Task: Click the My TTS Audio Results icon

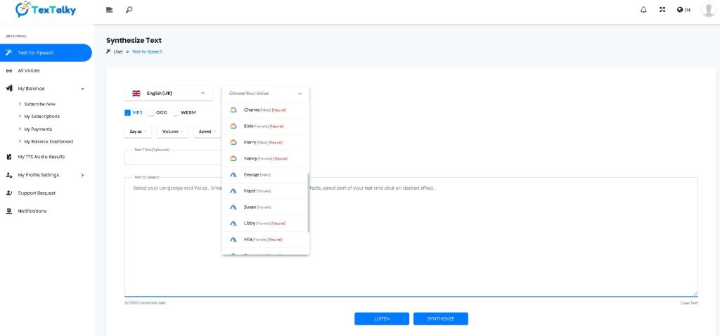Action: pos(8,157)
